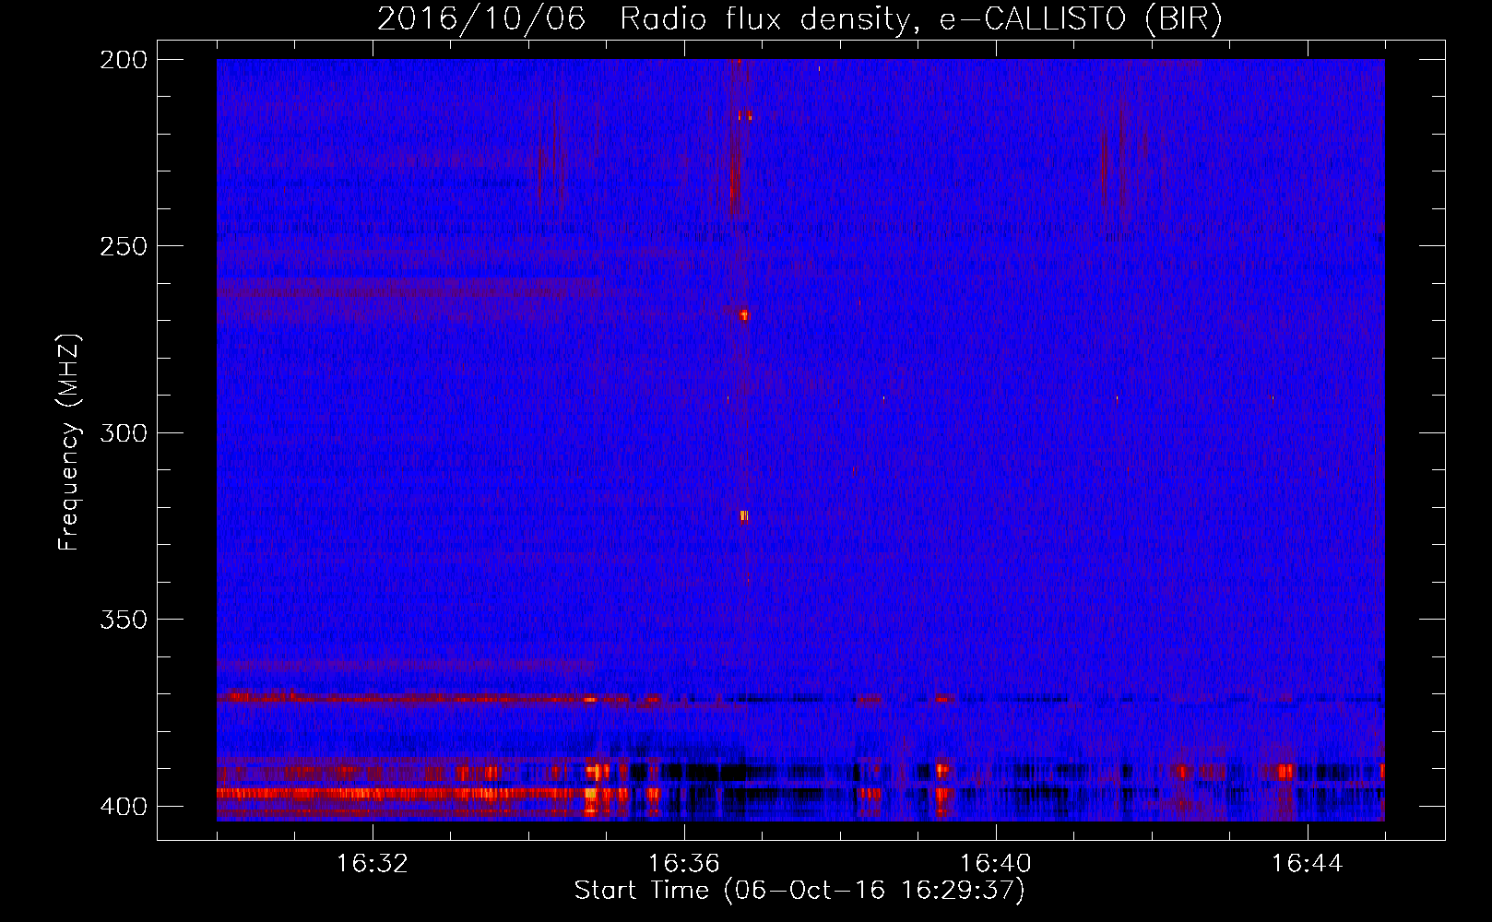Click the 400 frequency tick label
The image size is (1492, 922).
(x=123, y=807)
